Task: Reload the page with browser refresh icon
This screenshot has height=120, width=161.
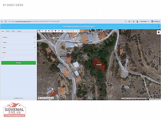Action: [6, 22]
